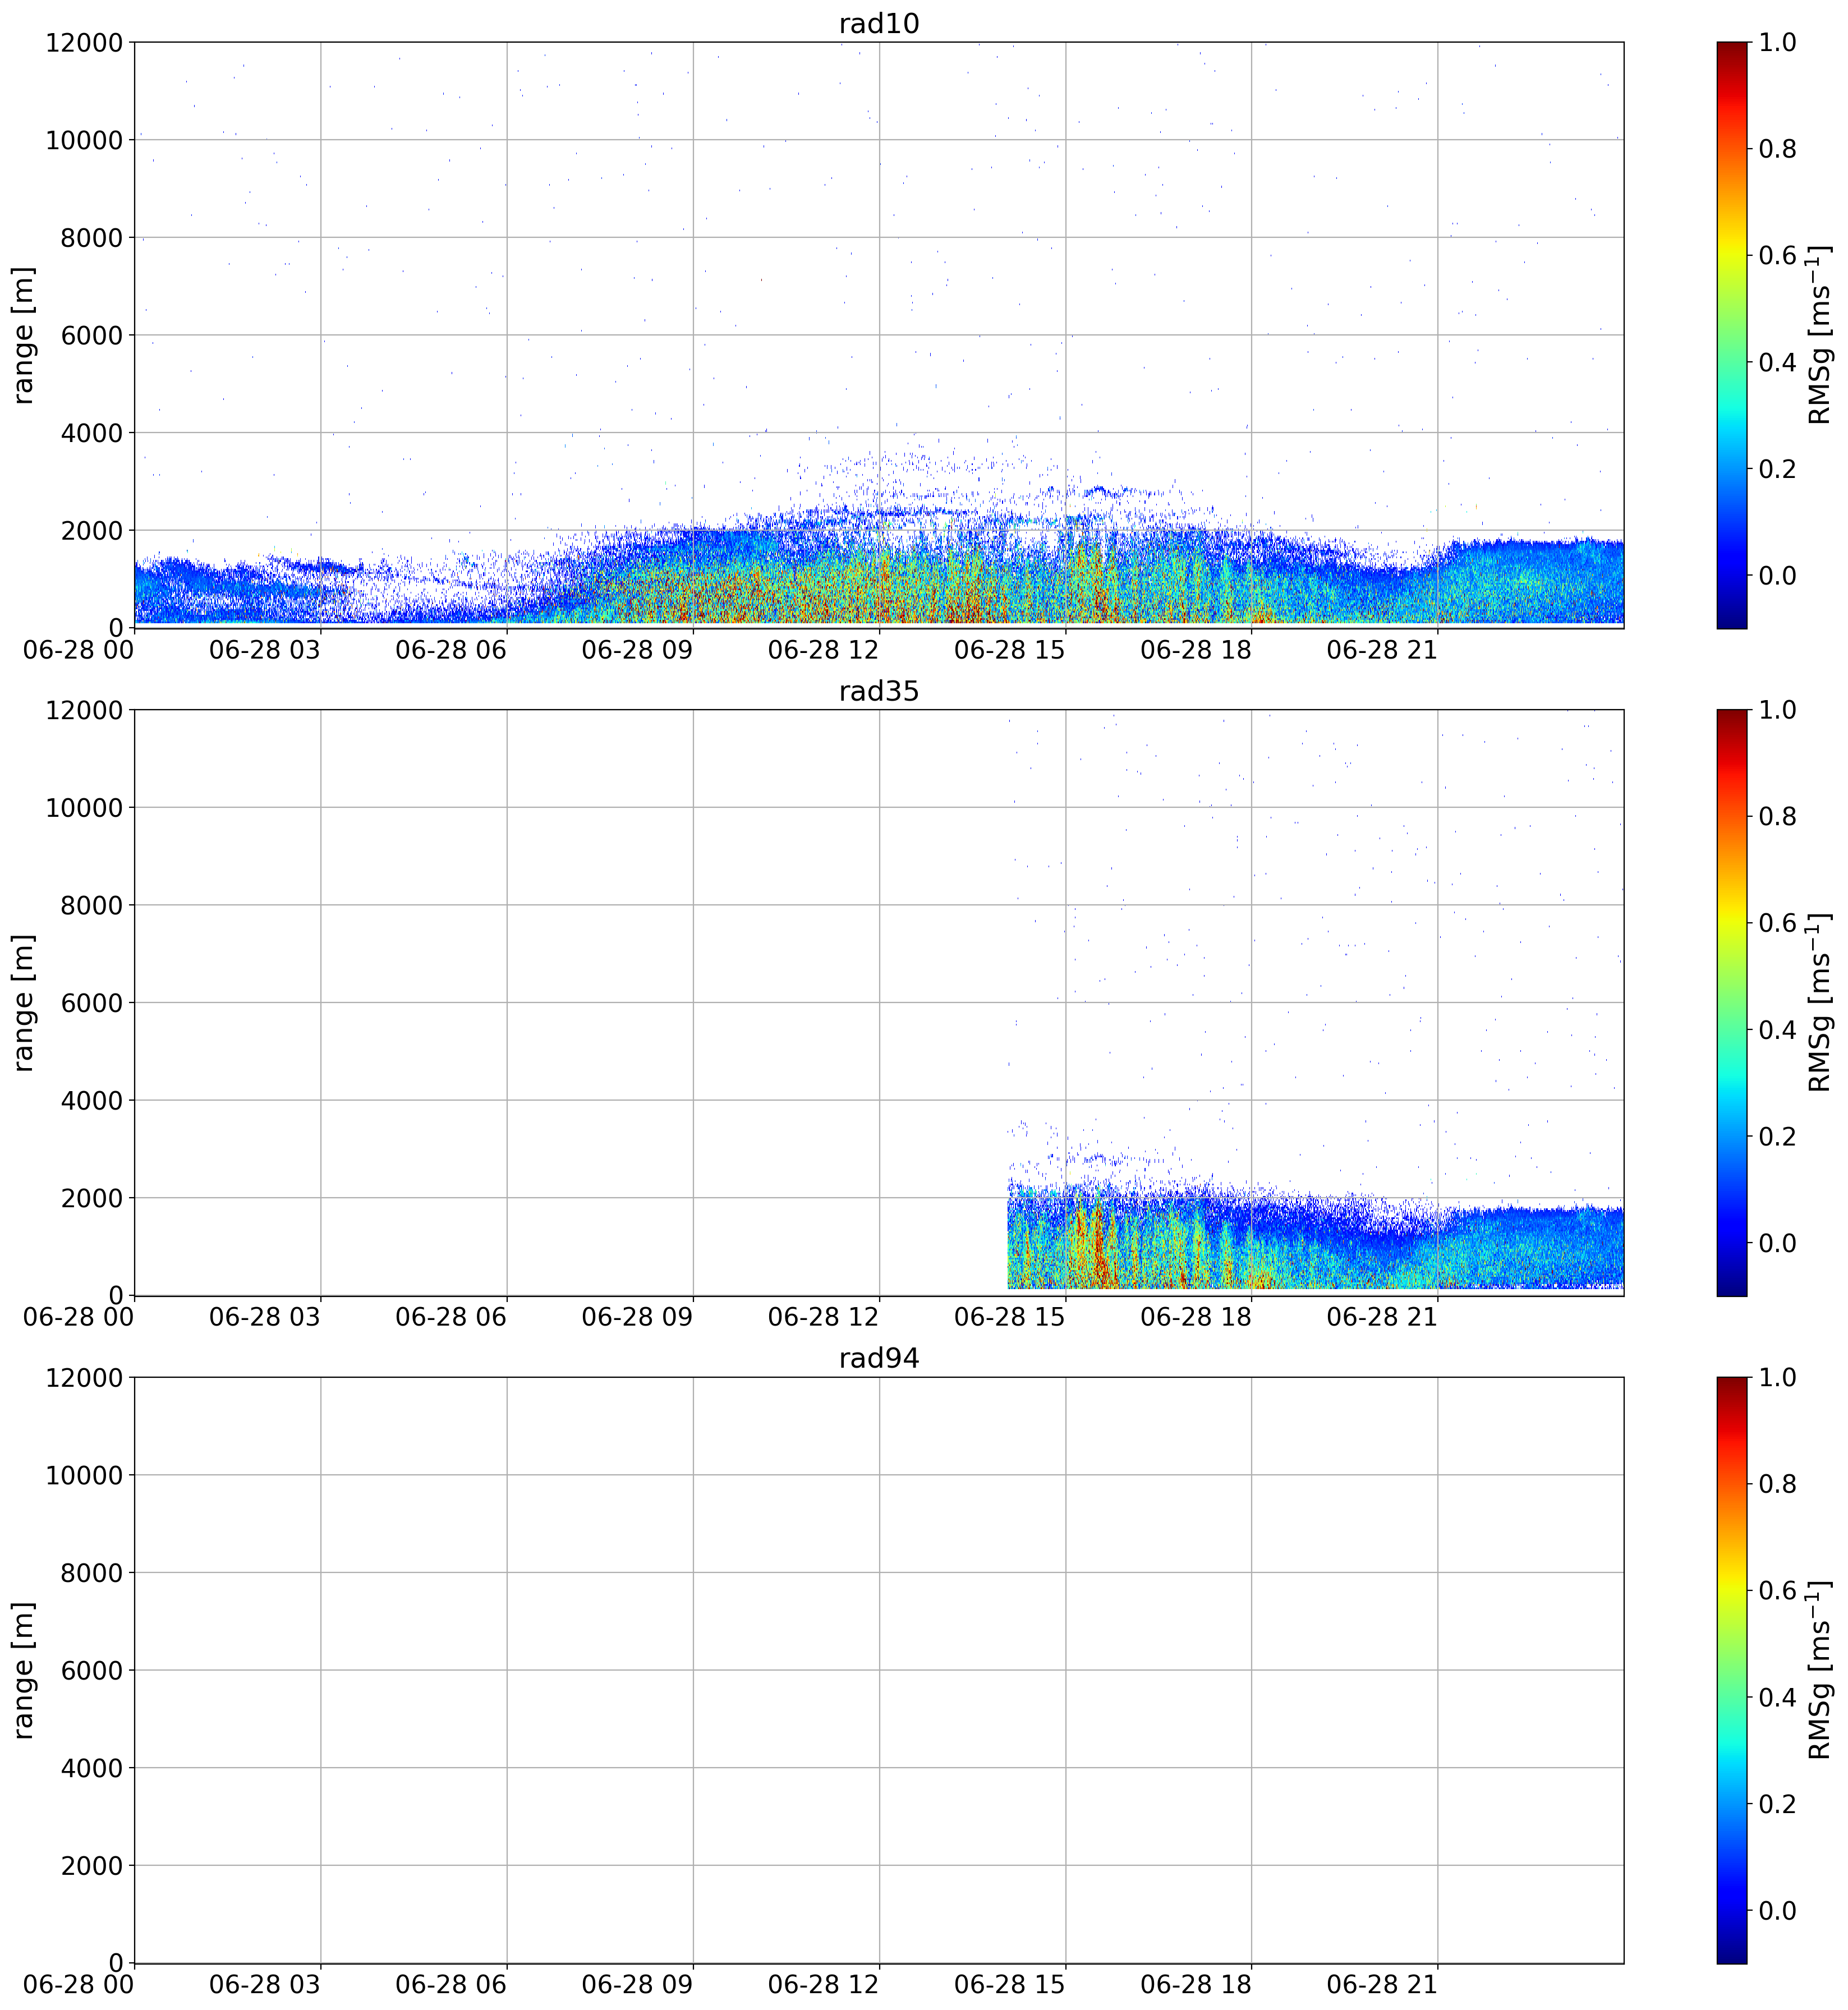Image resolution: width=1848 pixels, height=2010 pixels.
Task: Click the 8000 y-tick on rad94 panel
Action: (x=91, y=1572)
